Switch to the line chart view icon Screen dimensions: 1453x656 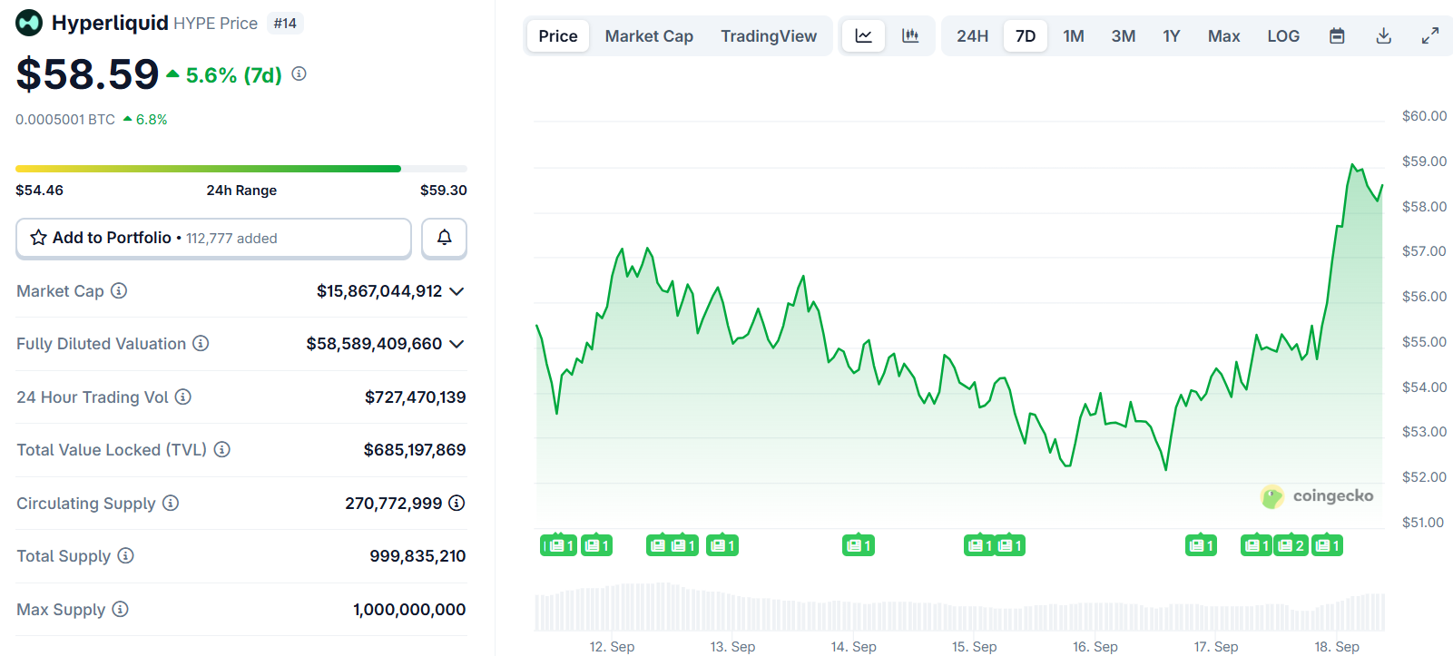[x=864, y=36]
